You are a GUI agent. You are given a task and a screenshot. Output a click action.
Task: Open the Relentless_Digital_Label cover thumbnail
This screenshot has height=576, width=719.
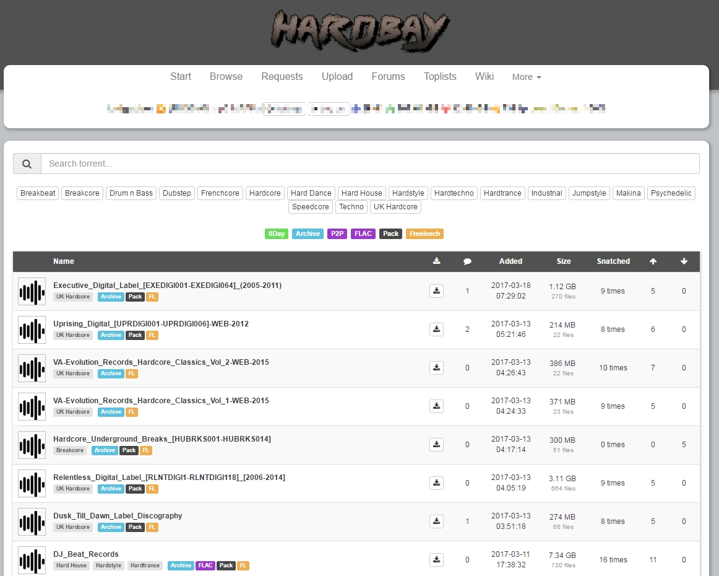[x=32, y=484]
